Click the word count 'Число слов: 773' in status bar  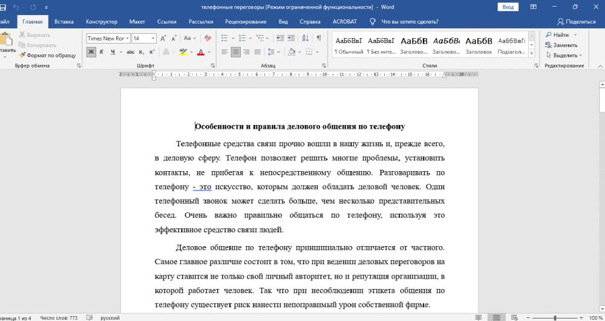59,317
